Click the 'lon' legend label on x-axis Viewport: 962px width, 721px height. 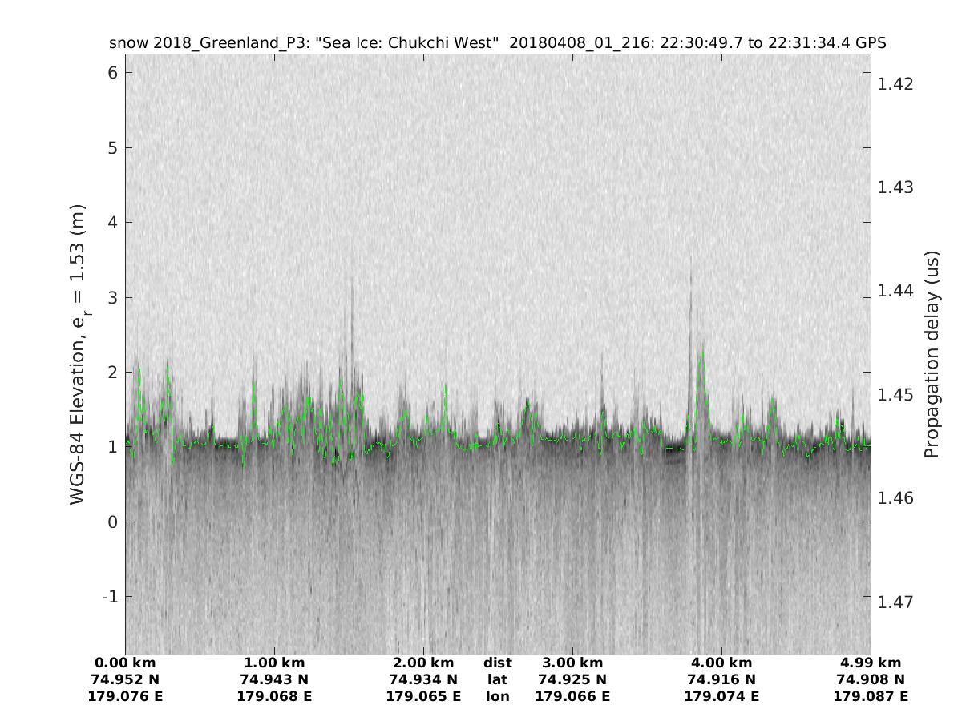(x=497, y=697)
